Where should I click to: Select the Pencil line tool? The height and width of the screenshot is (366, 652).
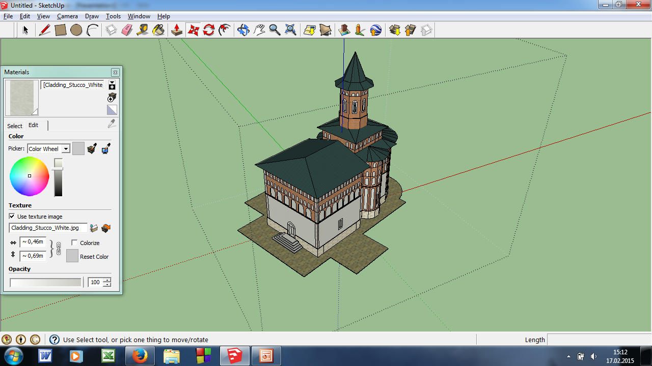point(45,30)
